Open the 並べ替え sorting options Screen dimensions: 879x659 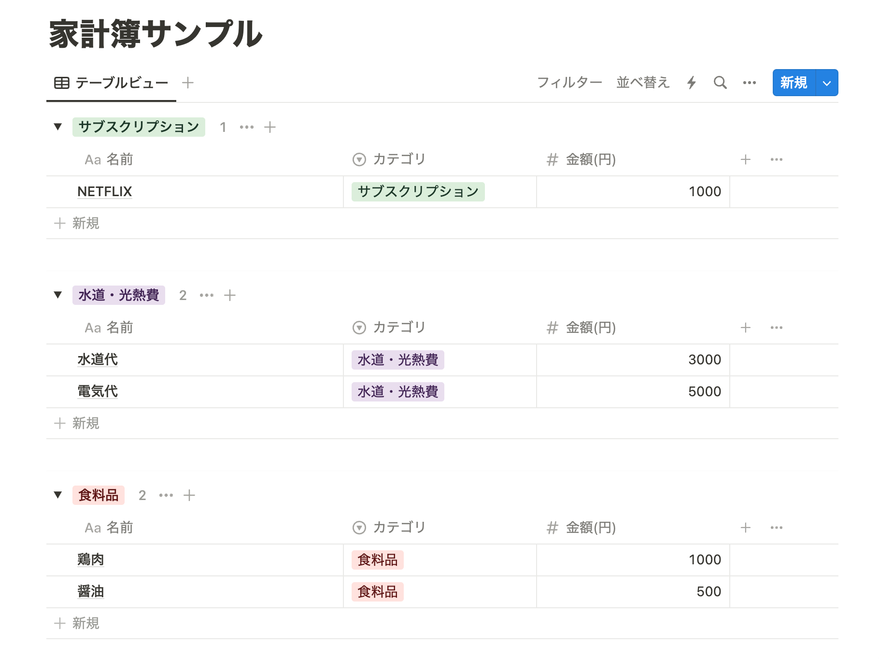643,83
